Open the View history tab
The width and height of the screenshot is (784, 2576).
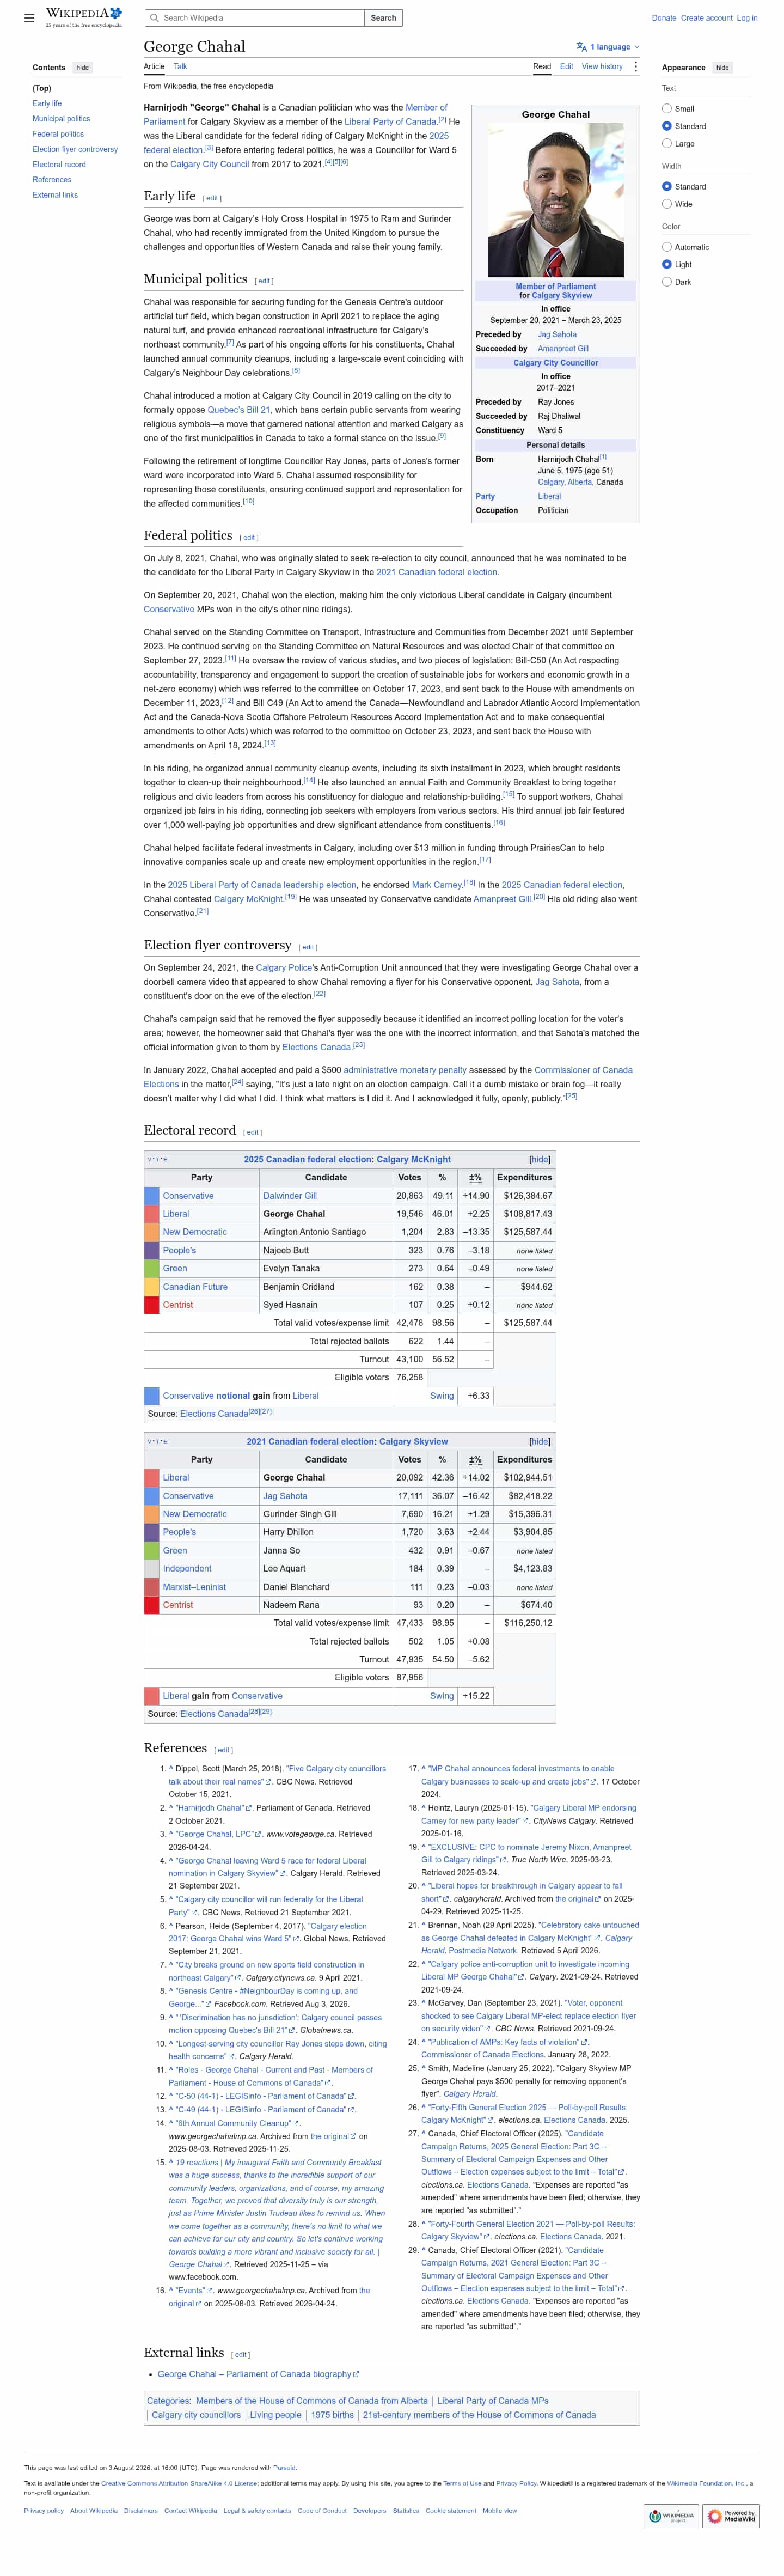(602, 67)
